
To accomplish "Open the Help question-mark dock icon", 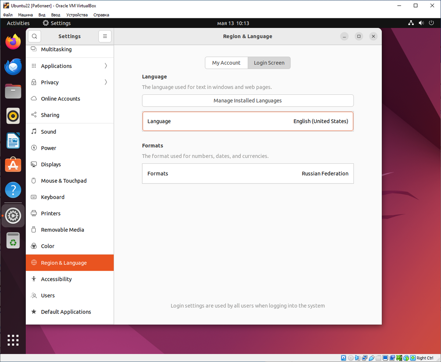I will tap(13, 190).
